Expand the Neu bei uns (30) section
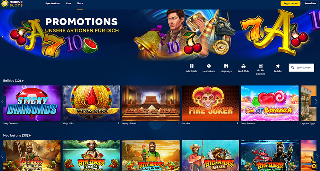The image size is (320, 171). pyautogui.click(x=17, y=135)
